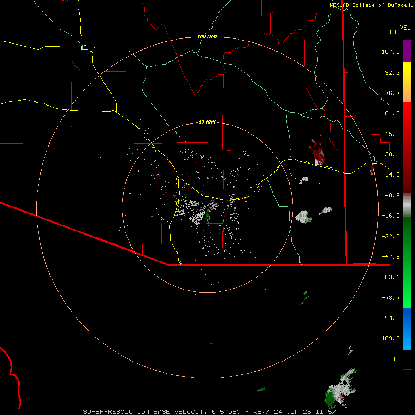Click the 45.6 legend value

coord(392,134)
